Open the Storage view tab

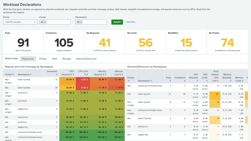67,59
